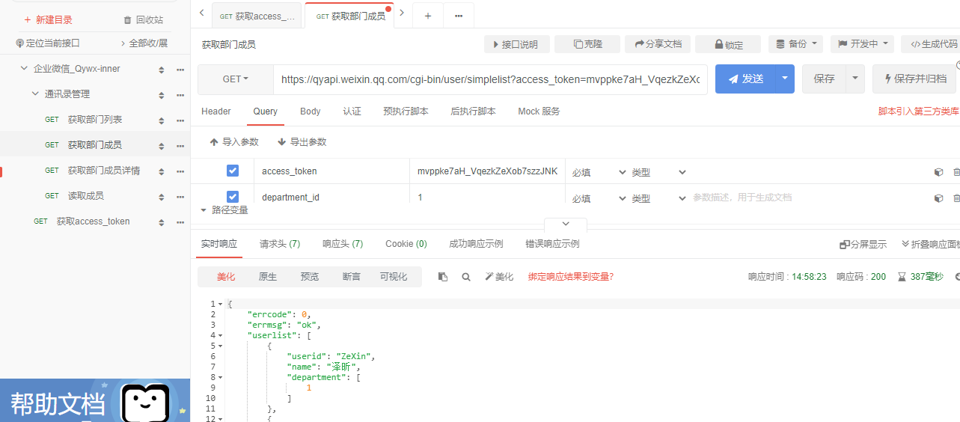The image size is (960, 422).
Task: Open sidebar item 获取access_token
Action: tap(93, 221)
